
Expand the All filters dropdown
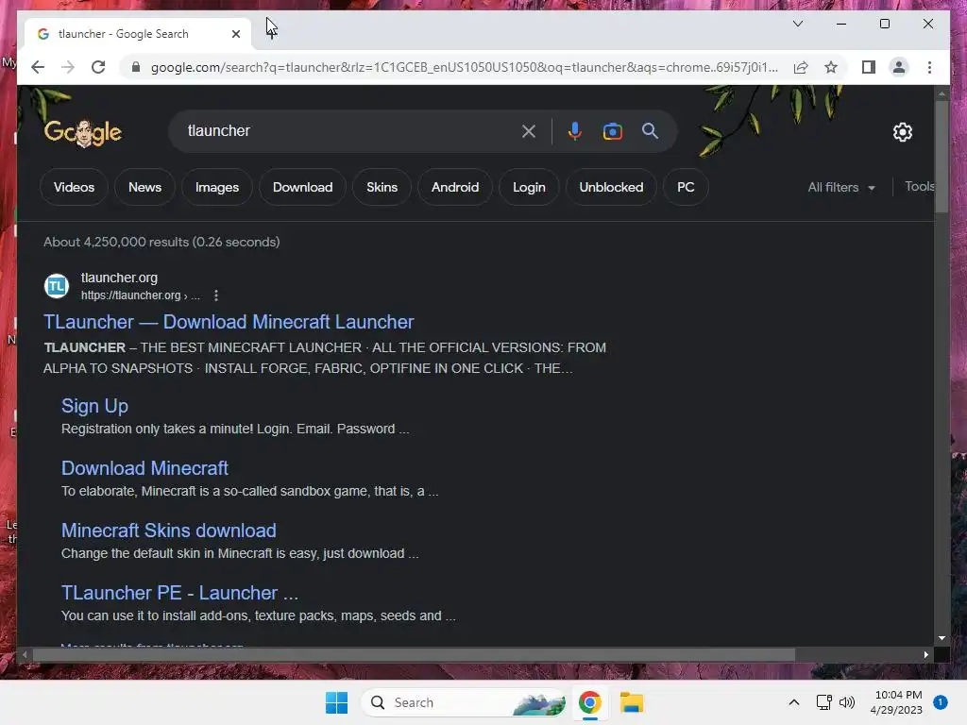pos(841,188)
